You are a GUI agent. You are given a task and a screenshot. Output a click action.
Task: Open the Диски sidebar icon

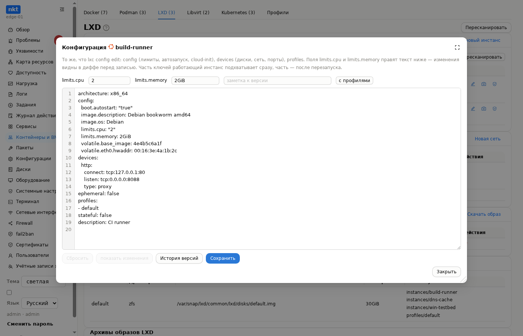click(x=10, y=169)
